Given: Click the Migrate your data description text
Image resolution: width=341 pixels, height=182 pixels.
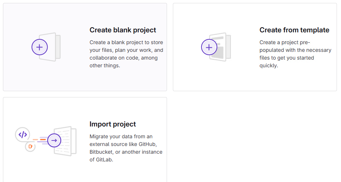Looking at the screenshot, I should pyautogui.click(x=126, y=148).
